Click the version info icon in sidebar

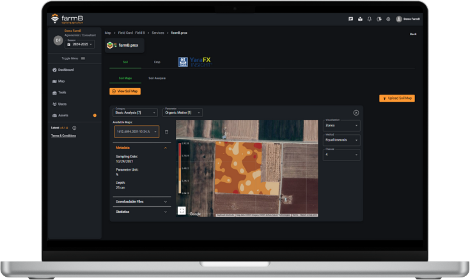pos(74,128)
